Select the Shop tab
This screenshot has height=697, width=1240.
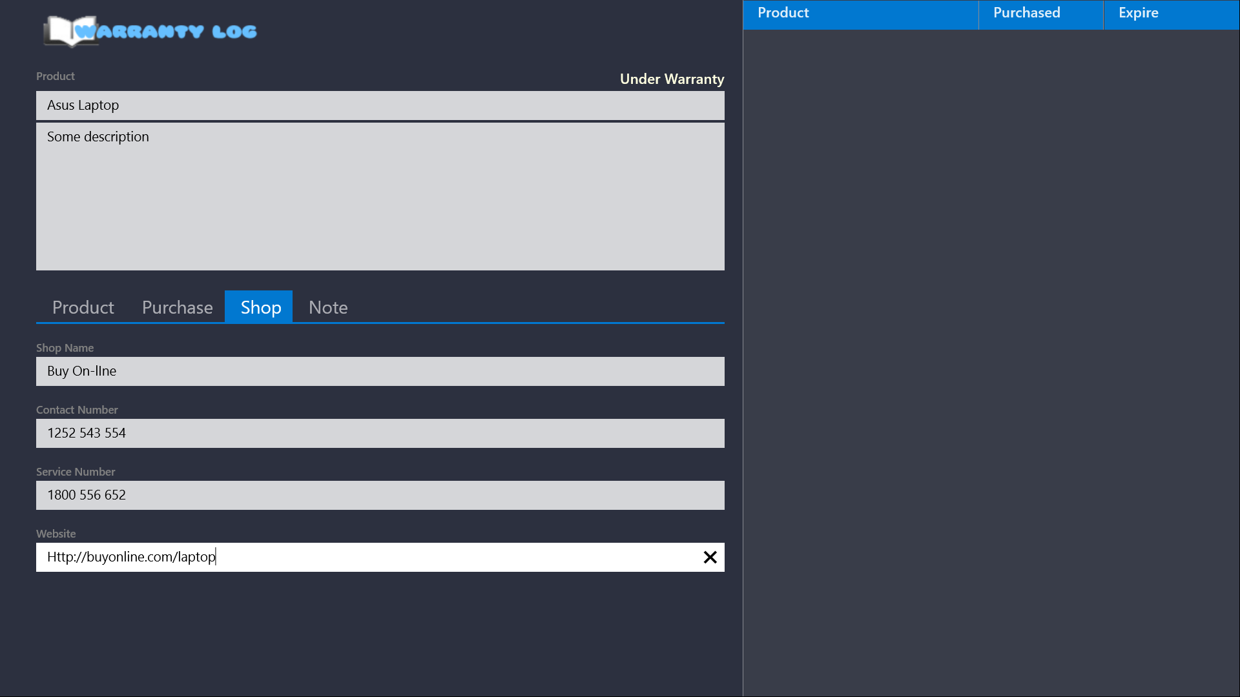click(x=260, y=307)
